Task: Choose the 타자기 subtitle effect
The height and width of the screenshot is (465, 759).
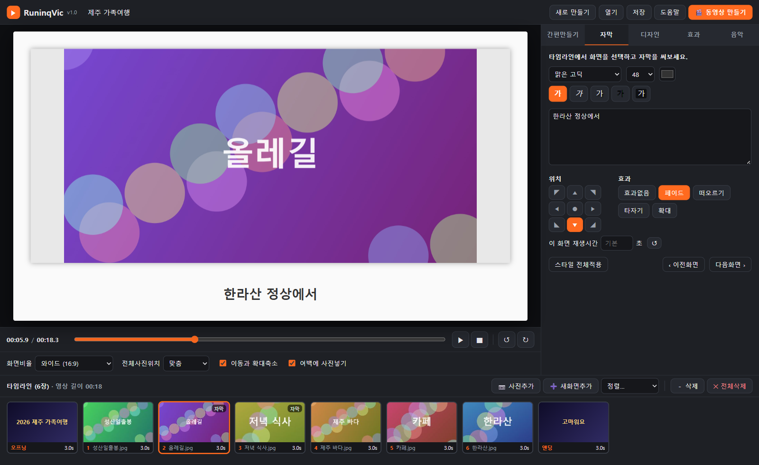Action: point(633,210)
